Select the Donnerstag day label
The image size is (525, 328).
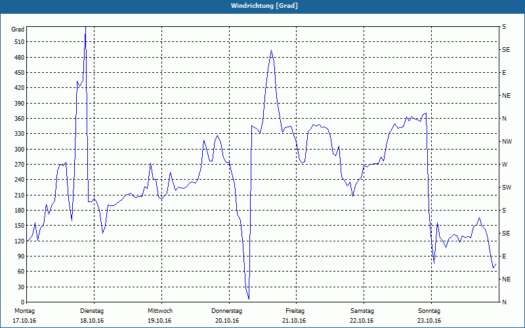click(x=226, y=311)
